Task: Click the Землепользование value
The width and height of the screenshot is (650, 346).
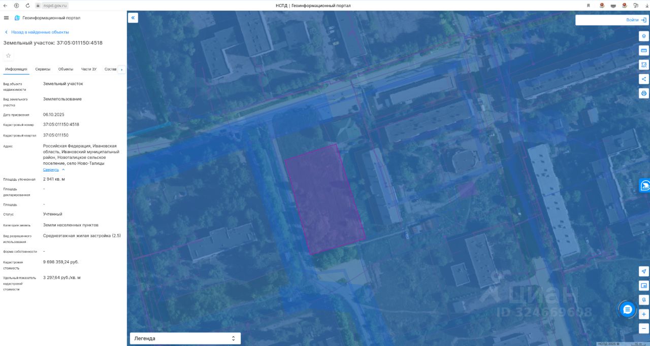Action: click(62, 99)
